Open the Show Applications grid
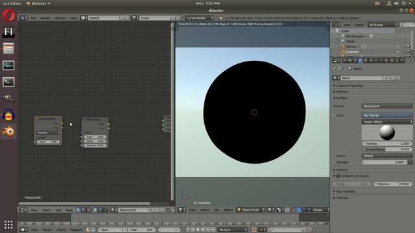Viewport: 415px width, 233px height. coord(8,225)
